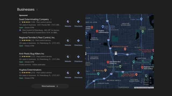Click the Sponsored label
Viewport: 172px width, 96px height.
point(23,15)
